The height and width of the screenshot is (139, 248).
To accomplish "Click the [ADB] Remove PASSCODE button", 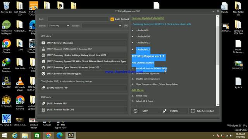I will (83, 110).
